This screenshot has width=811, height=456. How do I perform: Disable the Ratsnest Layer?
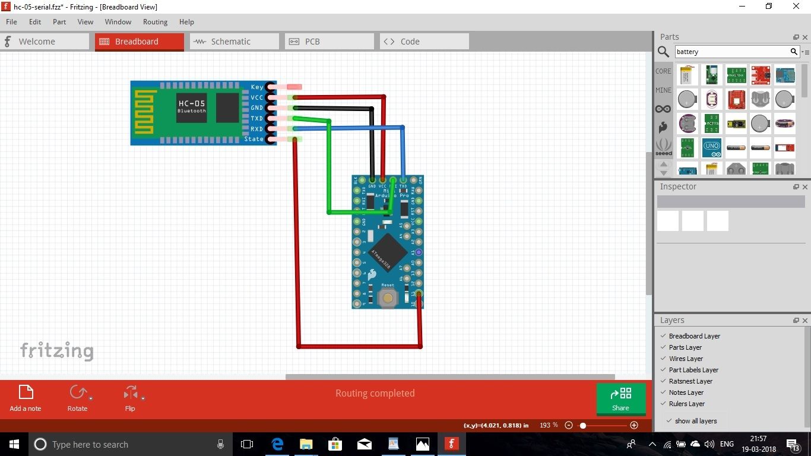pyautogui.click(x=663, y=381)
